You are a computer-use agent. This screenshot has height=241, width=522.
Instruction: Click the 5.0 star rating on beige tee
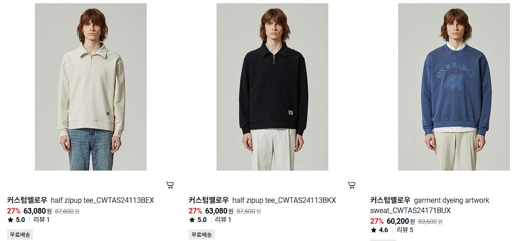coord(16,220)
